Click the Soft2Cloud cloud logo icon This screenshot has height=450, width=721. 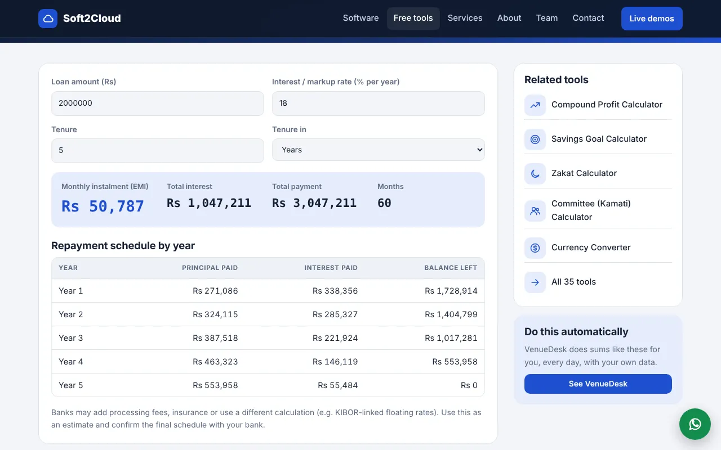tap(48, 19)
